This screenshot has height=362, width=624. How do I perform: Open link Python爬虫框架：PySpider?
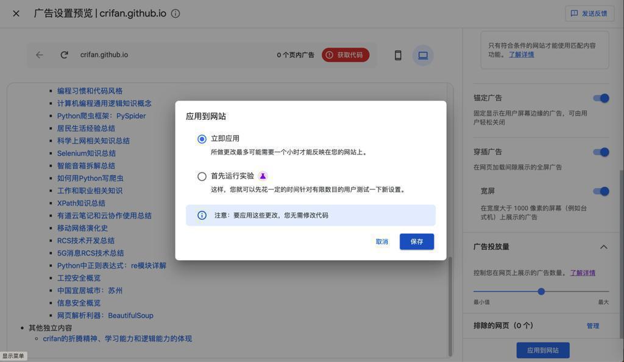pos(102,116)
